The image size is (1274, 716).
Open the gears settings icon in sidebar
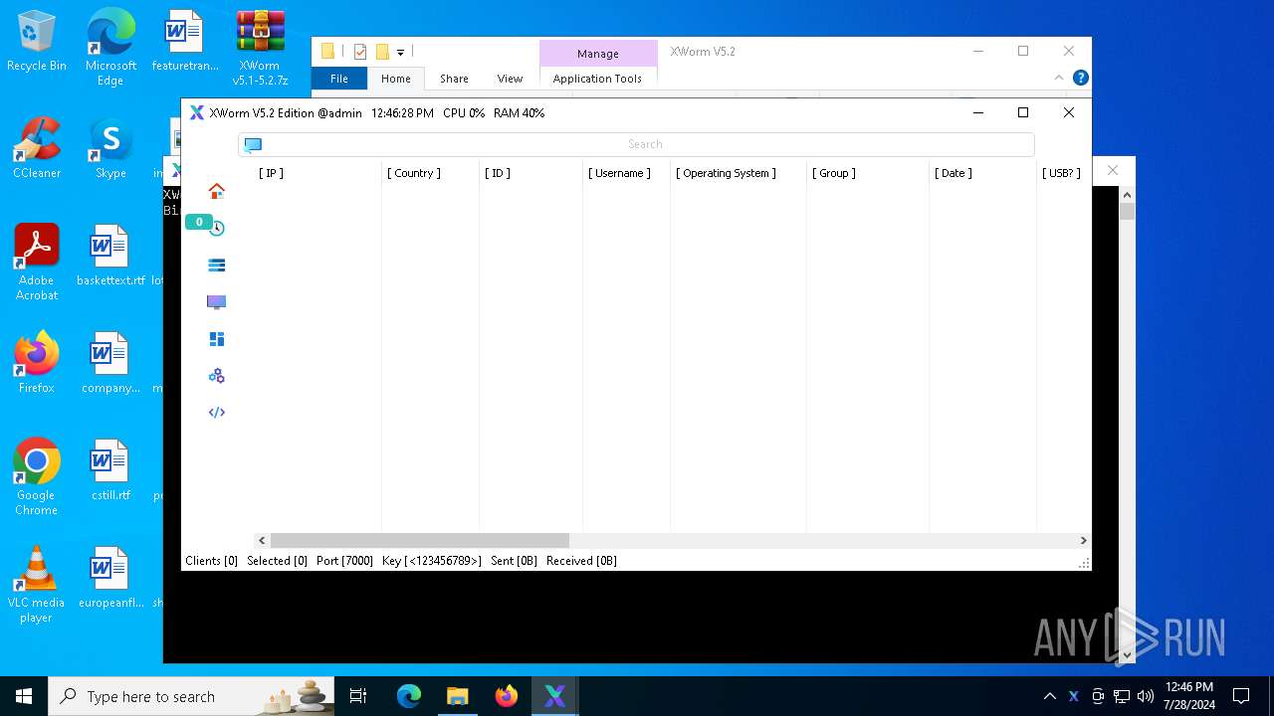[216, 376]
